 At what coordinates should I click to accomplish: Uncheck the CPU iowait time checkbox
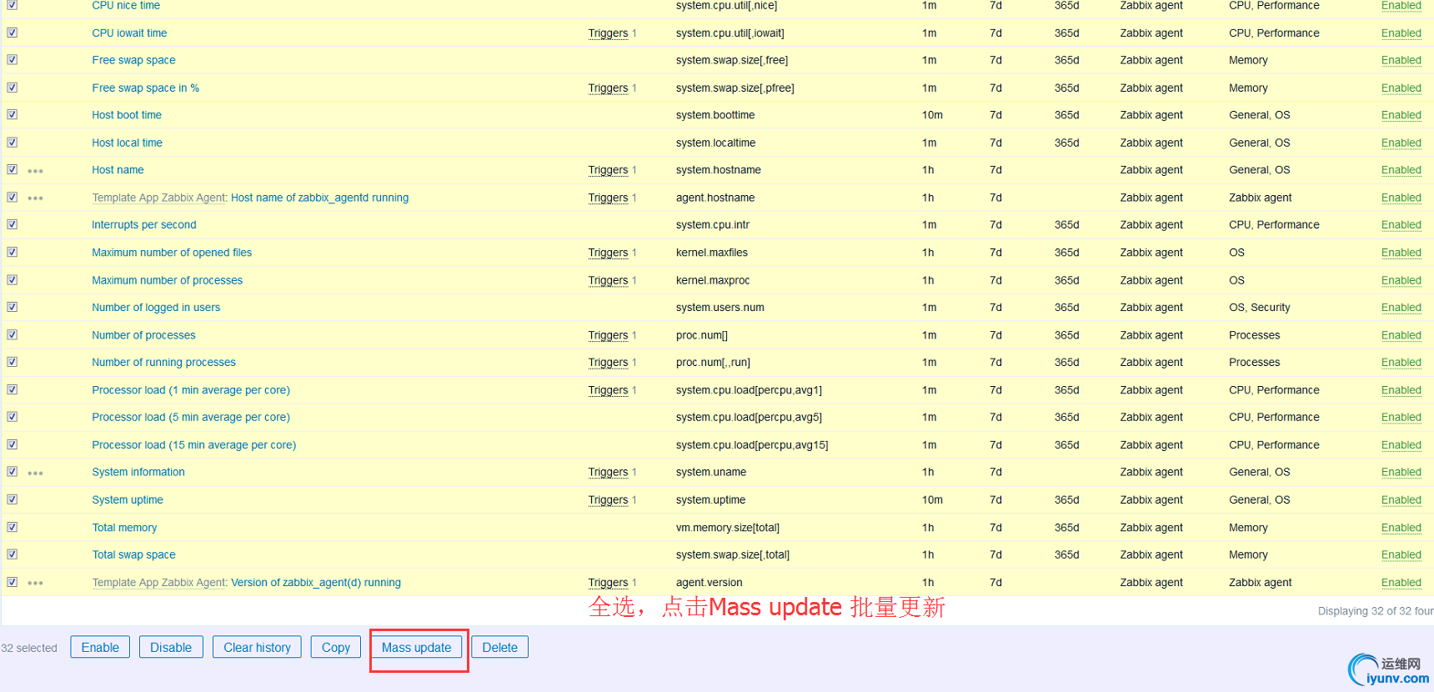[13, 33]
